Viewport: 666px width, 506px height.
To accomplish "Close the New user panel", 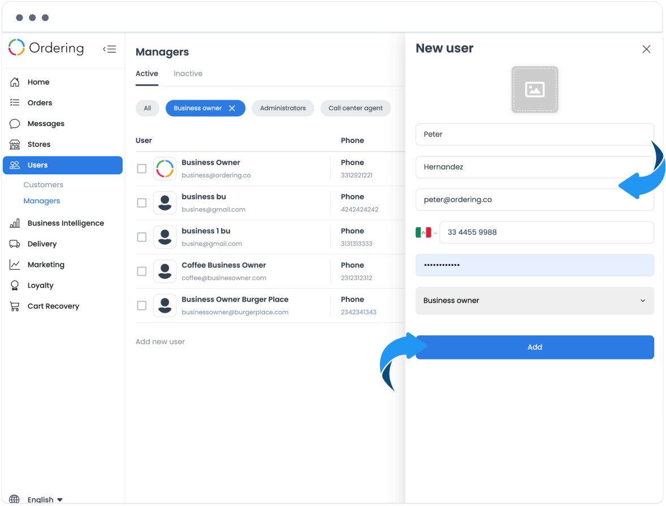I will pyautogui.click(x=646, y=49).
